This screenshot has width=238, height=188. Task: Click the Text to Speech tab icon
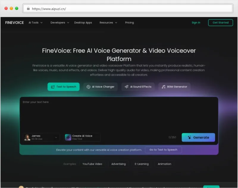click(x=53, y=87)
